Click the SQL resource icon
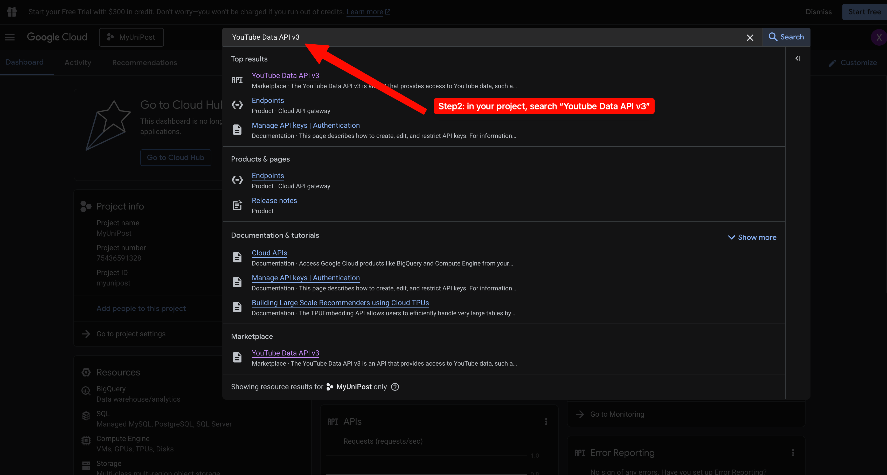This screenshot has height=475, width=887. [x=86, y=416]
